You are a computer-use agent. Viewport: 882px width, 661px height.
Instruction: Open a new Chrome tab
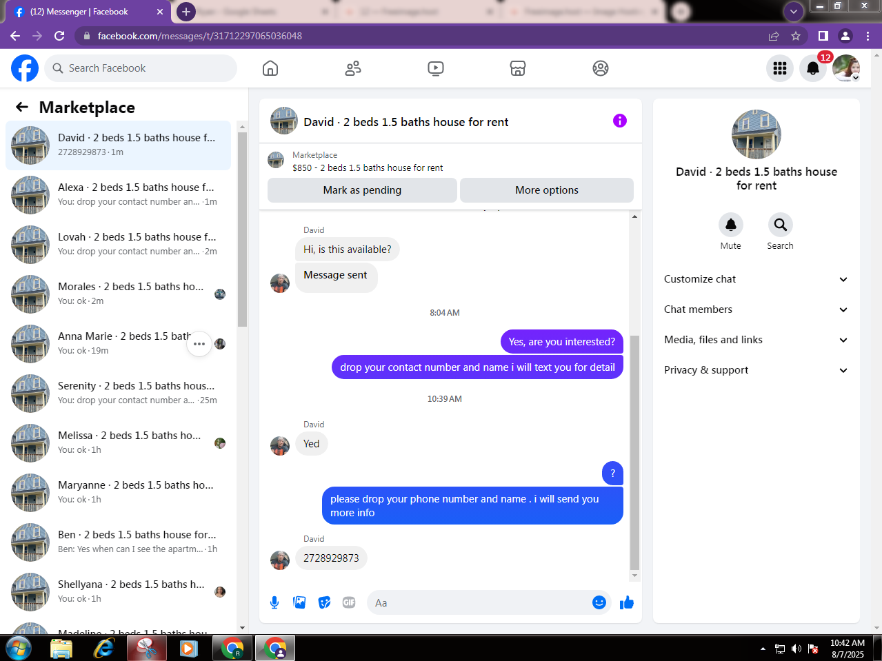(x=186, y=12)
